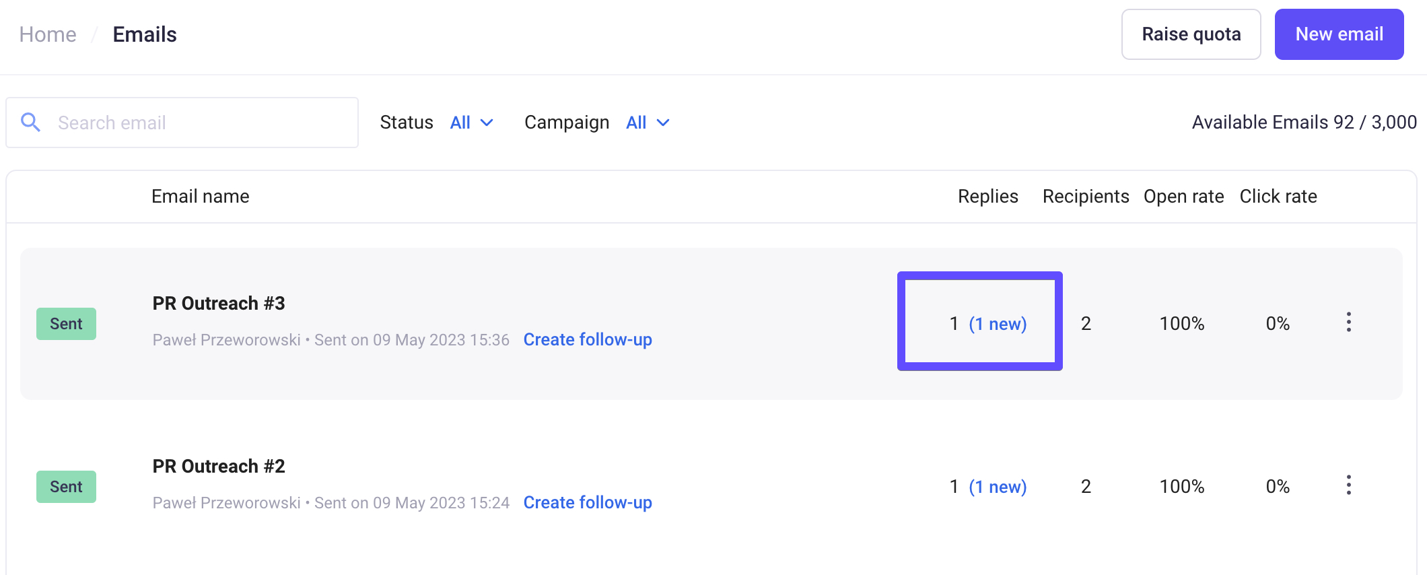Click the 100% open rate for PR Outreach #2
The width and height of the screenshot is (1427, 575).
[x=1182, y=487]
